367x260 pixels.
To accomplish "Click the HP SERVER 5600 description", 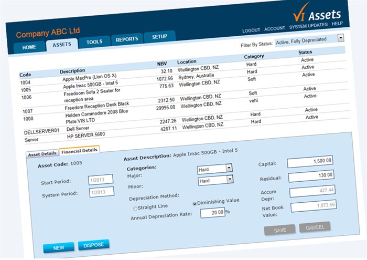I will 86,136.
